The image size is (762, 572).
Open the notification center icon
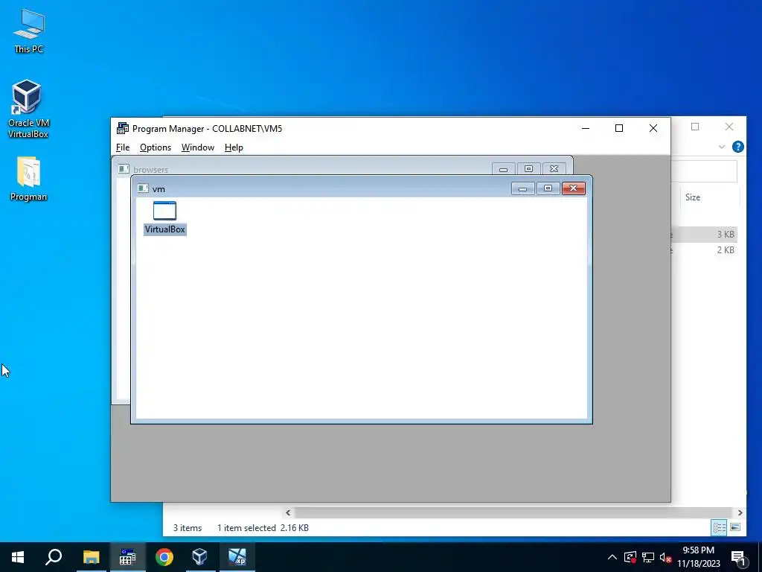point(738,557)
